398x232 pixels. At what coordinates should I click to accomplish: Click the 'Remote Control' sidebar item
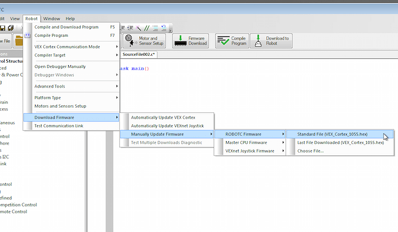click(x=13, y=211)
